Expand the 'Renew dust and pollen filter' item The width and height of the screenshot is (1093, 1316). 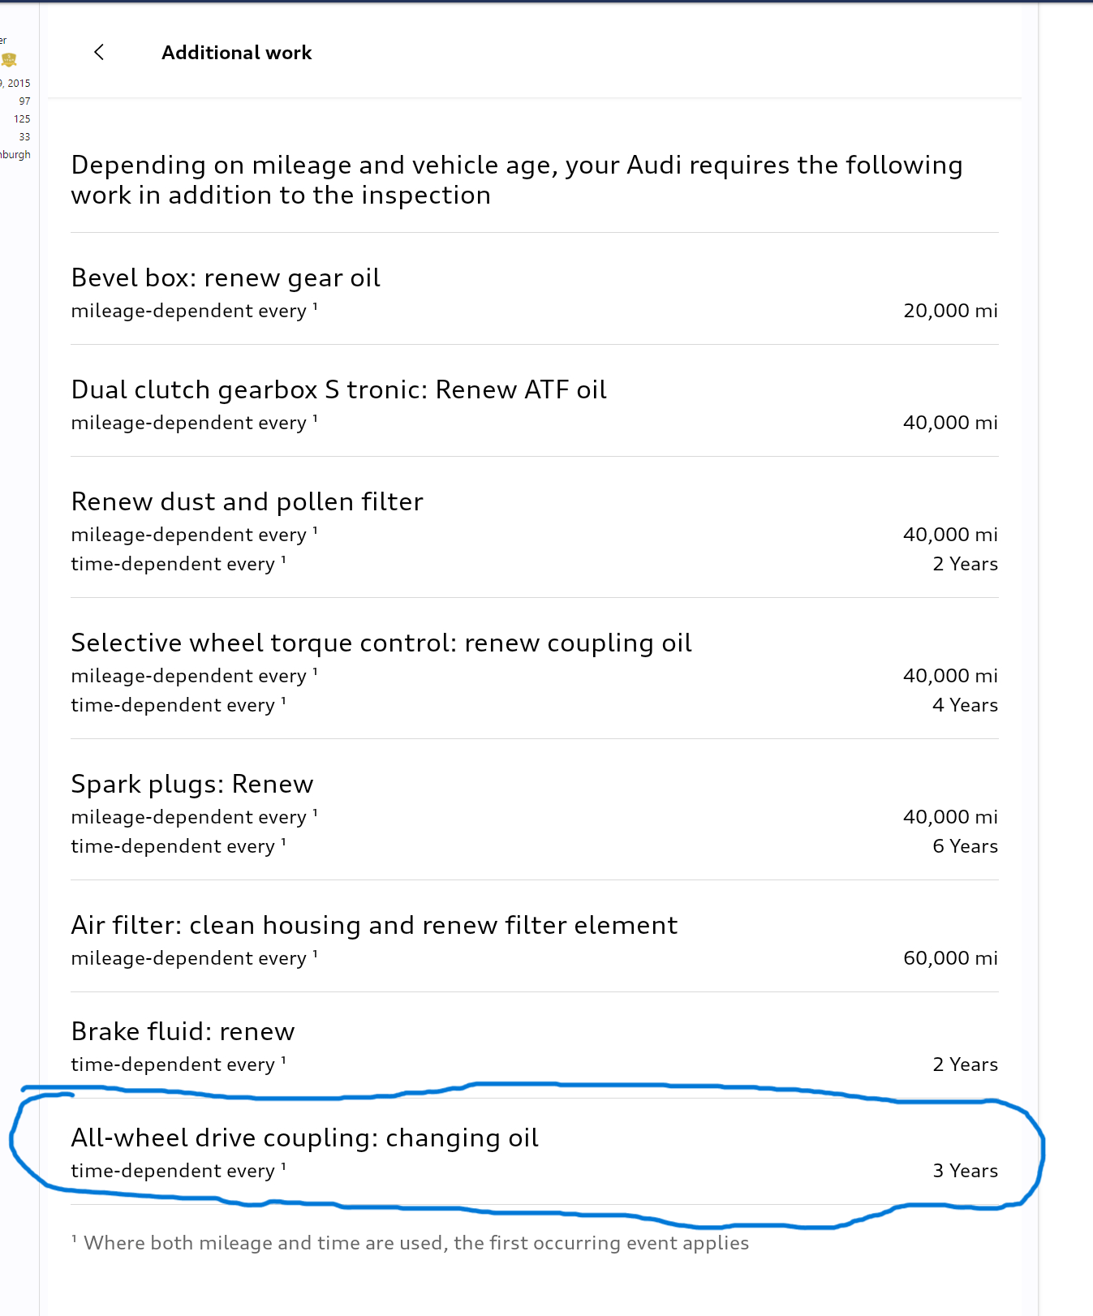[x=247, y=501]
